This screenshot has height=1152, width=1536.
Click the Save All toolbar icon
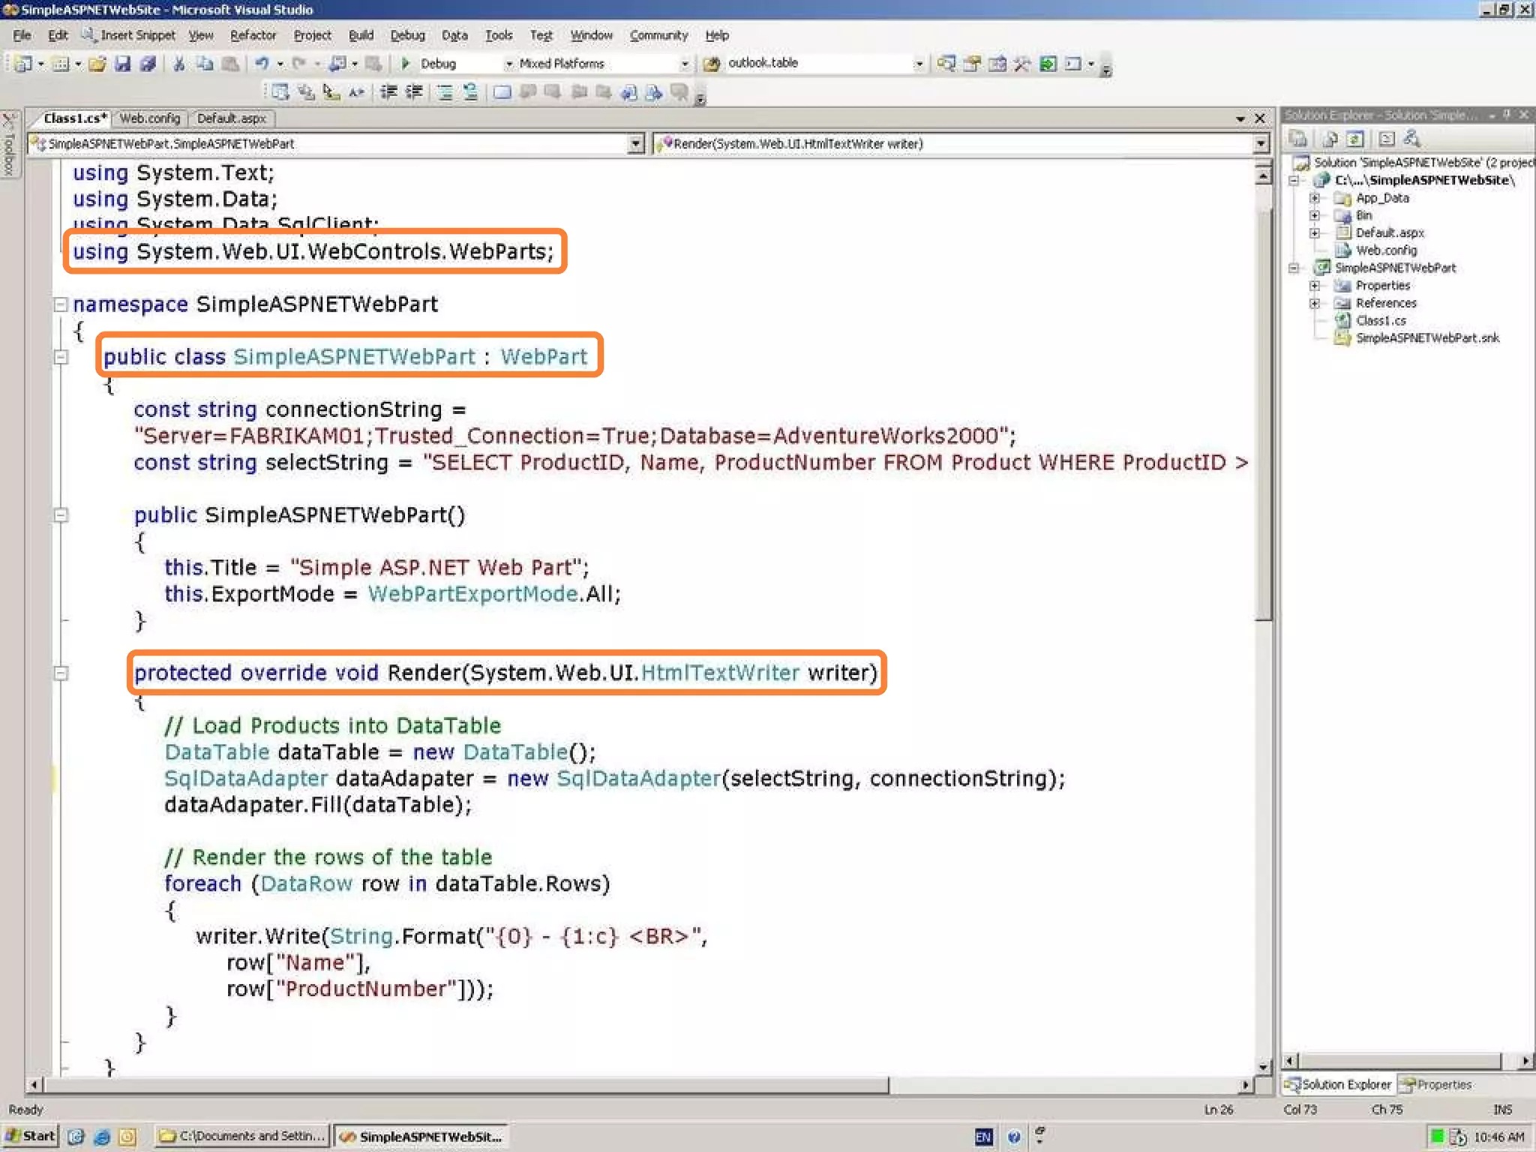[148, 64]
